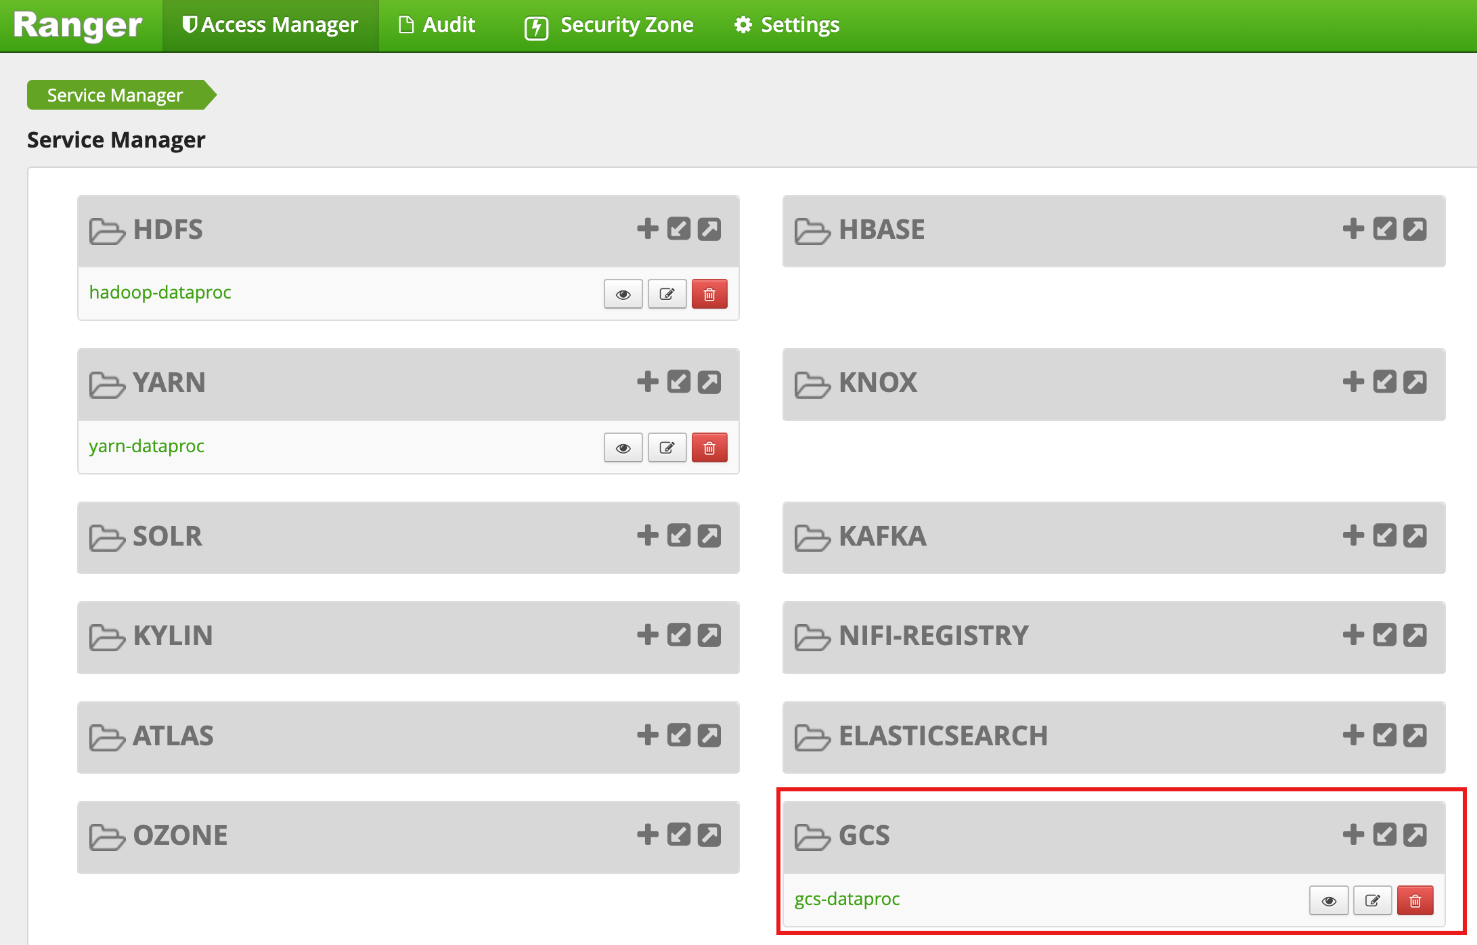Open the hadoop-dataproc service link

point(160,292)
